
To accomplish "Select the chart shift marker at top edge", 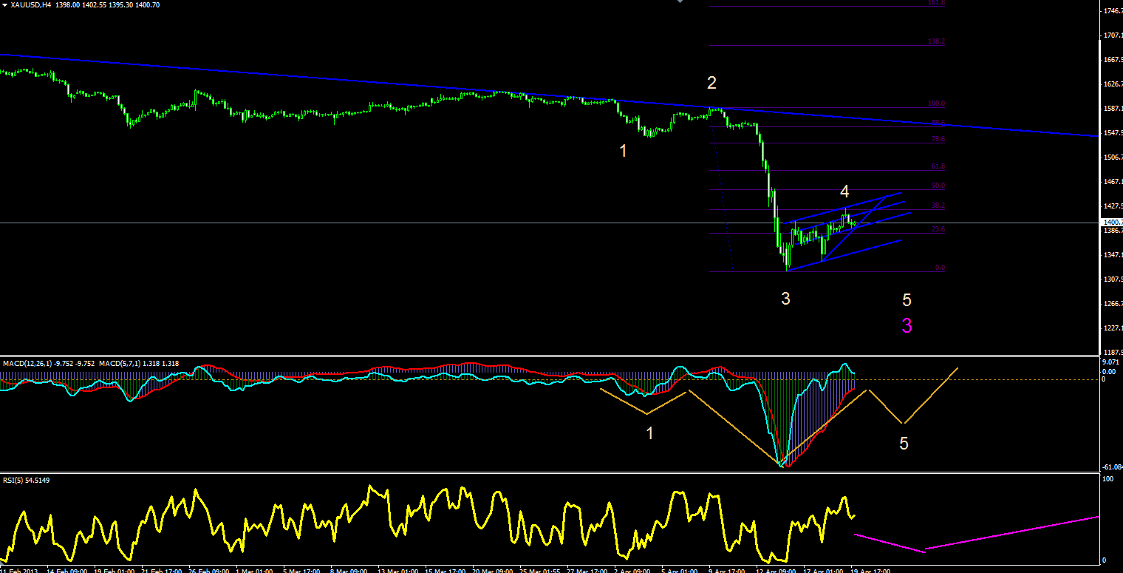I will [681, 2].
